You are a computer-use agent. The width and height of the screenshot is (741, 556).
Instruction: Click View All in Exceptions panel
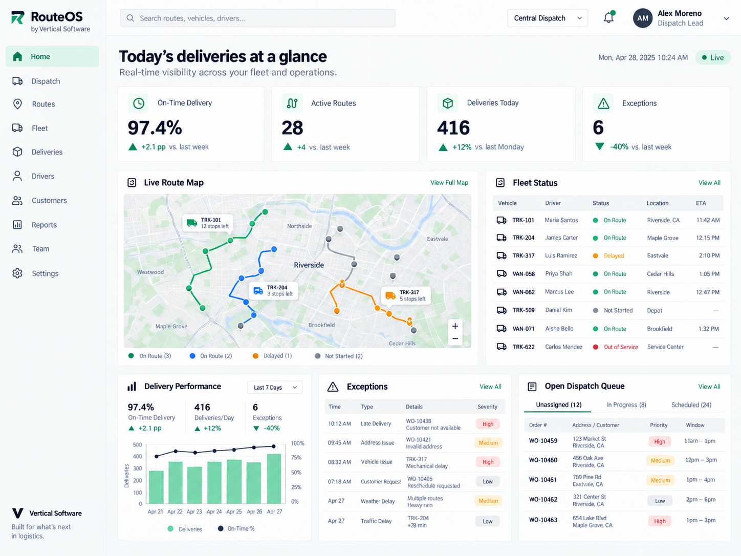490,387
